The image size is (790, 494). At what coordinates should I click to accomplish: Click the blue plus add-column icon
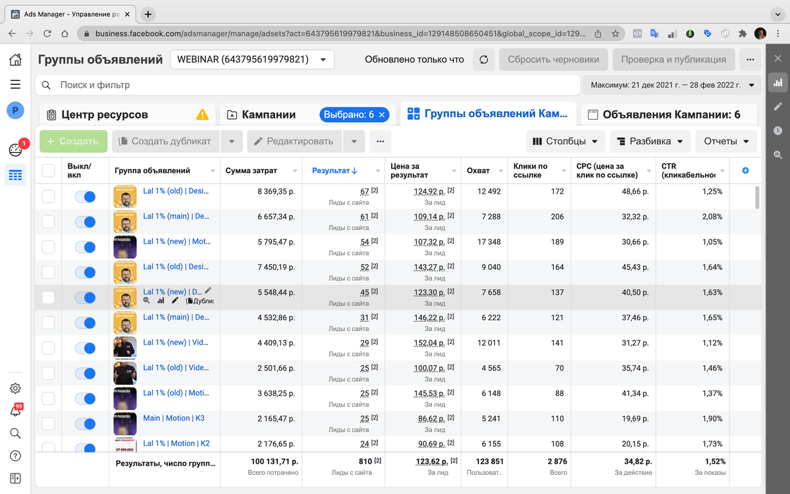[745, 171]
